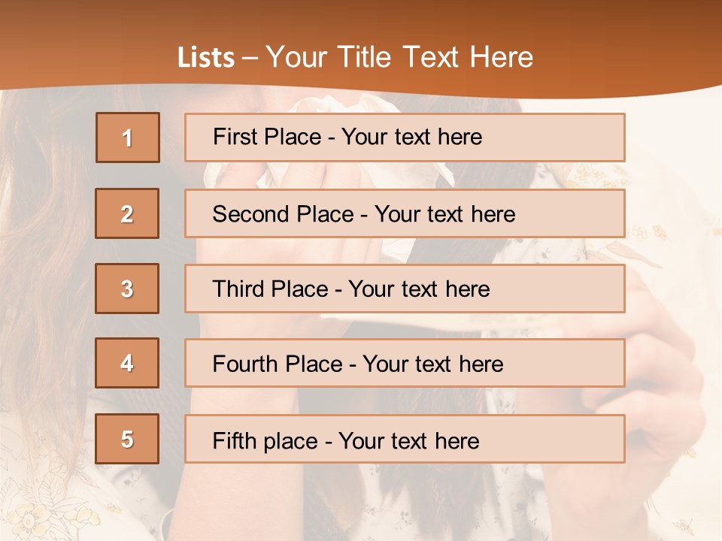Click the number 3 box

pos(127,289)
